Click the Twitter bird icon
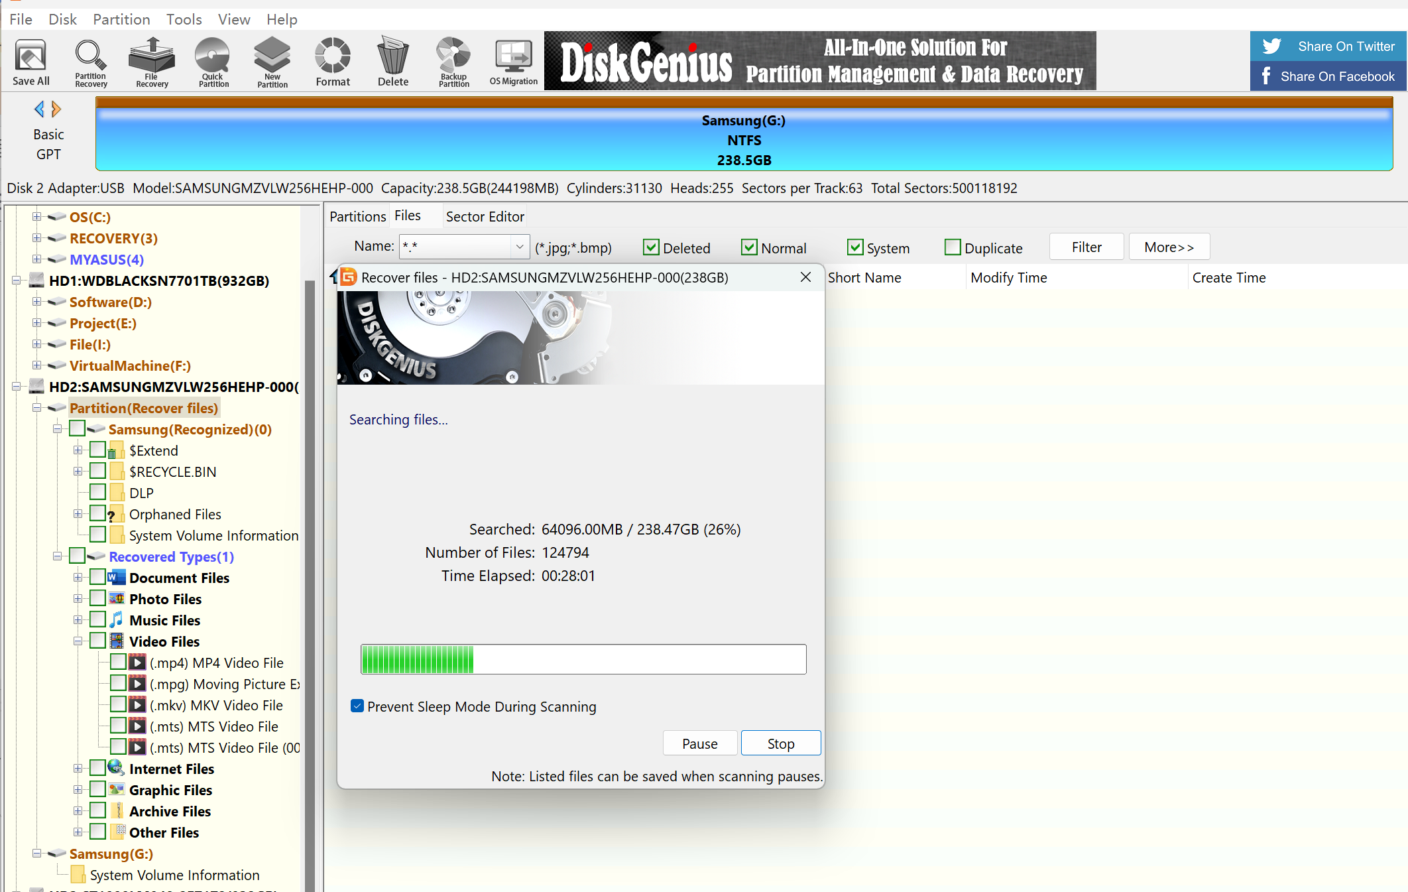The image size is (1408, 892). (1271, 46)
